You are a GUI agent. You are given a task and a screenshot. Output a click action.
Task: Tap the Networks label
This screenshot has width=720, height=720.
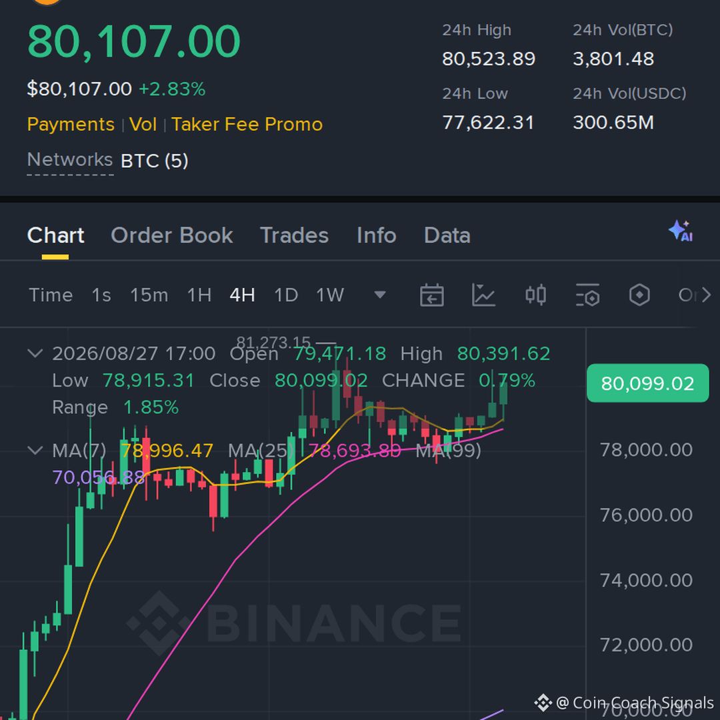[70, 160]
